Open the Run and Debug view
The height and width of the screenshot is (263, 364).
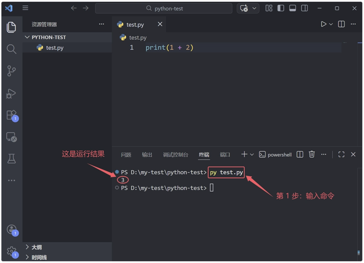(11, 93)
